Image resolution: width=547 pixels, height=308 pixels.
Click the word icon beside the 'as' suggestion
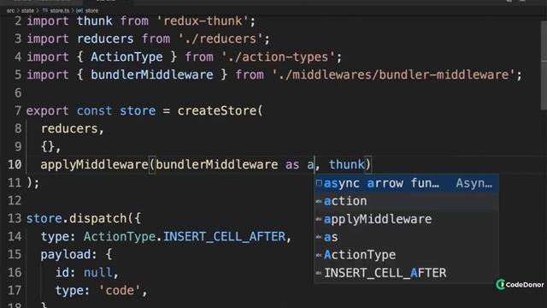click(319, 237)
